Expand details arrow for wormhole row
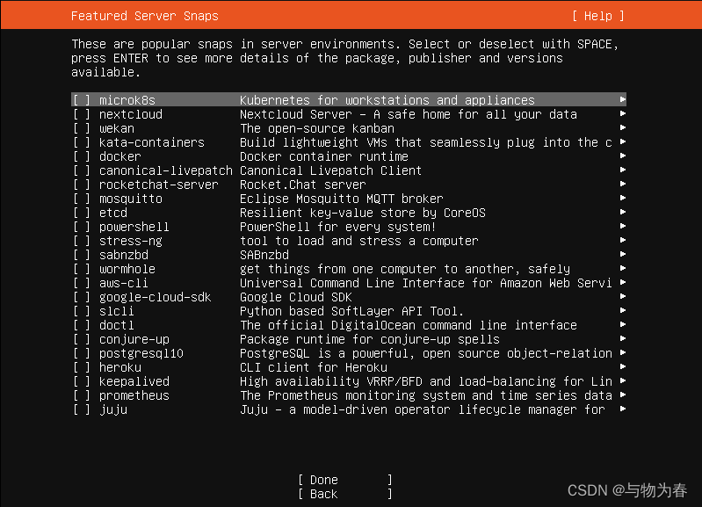Screen dimensions: 702x507 point(622,268)
